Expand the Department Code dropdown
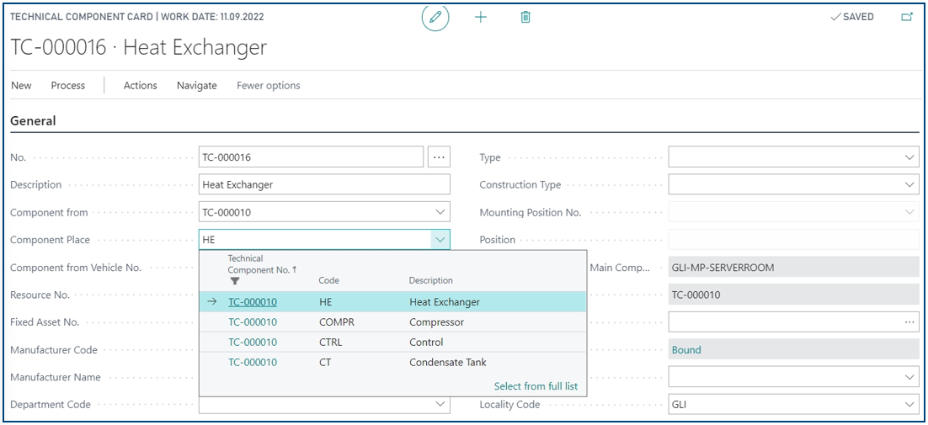The height and width of the screenshot is (425, 928). click(440, 404)
